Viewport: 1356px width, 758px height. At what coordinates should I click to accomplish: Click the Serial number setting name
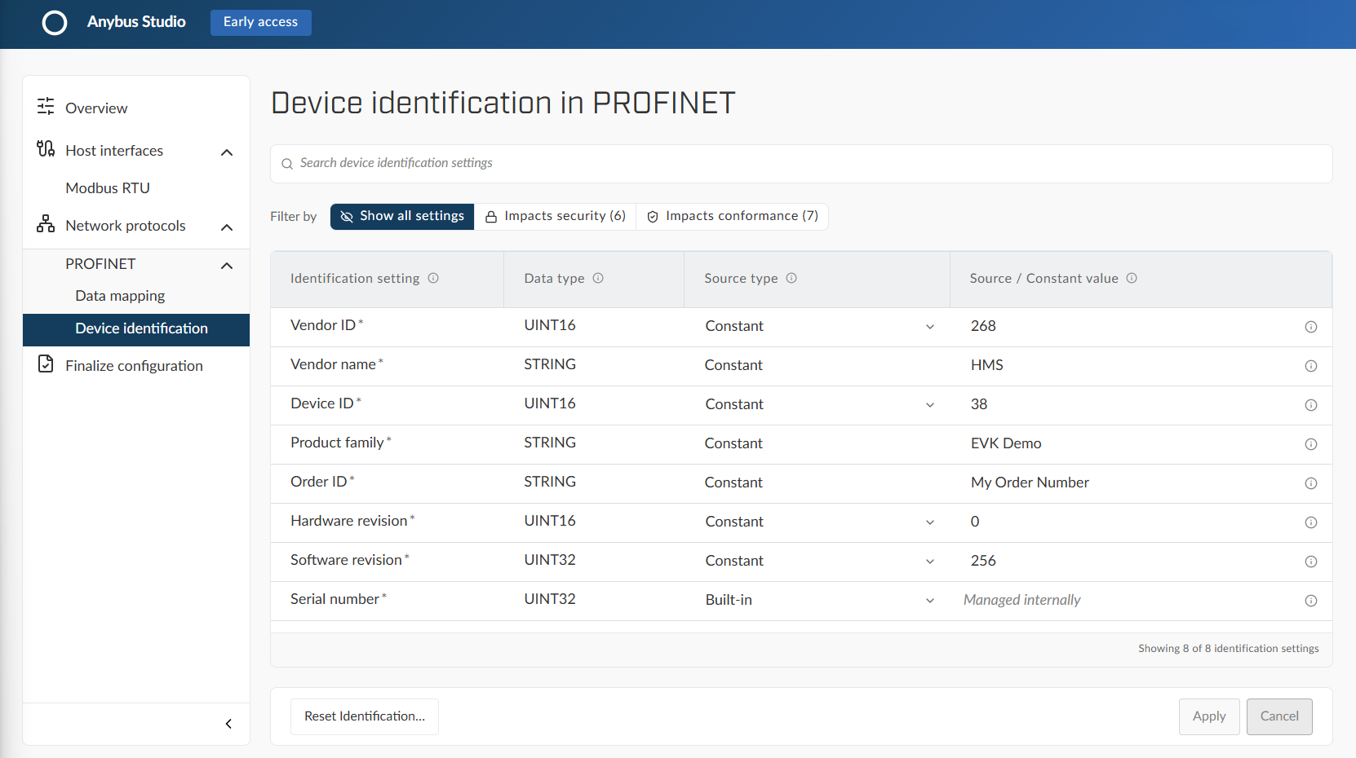click(x=335, y=599)
